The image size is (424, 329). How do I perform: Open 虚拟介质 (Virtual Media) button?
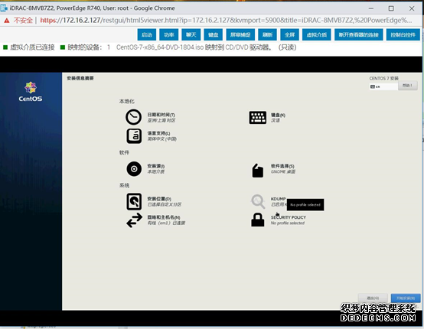point(316,34)
